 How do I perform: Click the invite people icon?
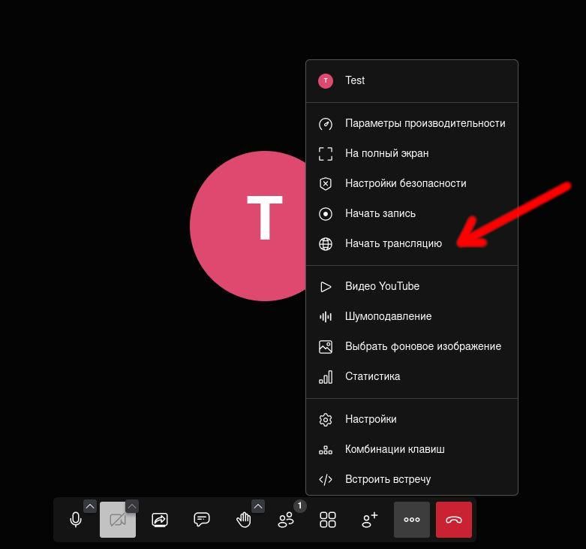[x=370, y=520]
